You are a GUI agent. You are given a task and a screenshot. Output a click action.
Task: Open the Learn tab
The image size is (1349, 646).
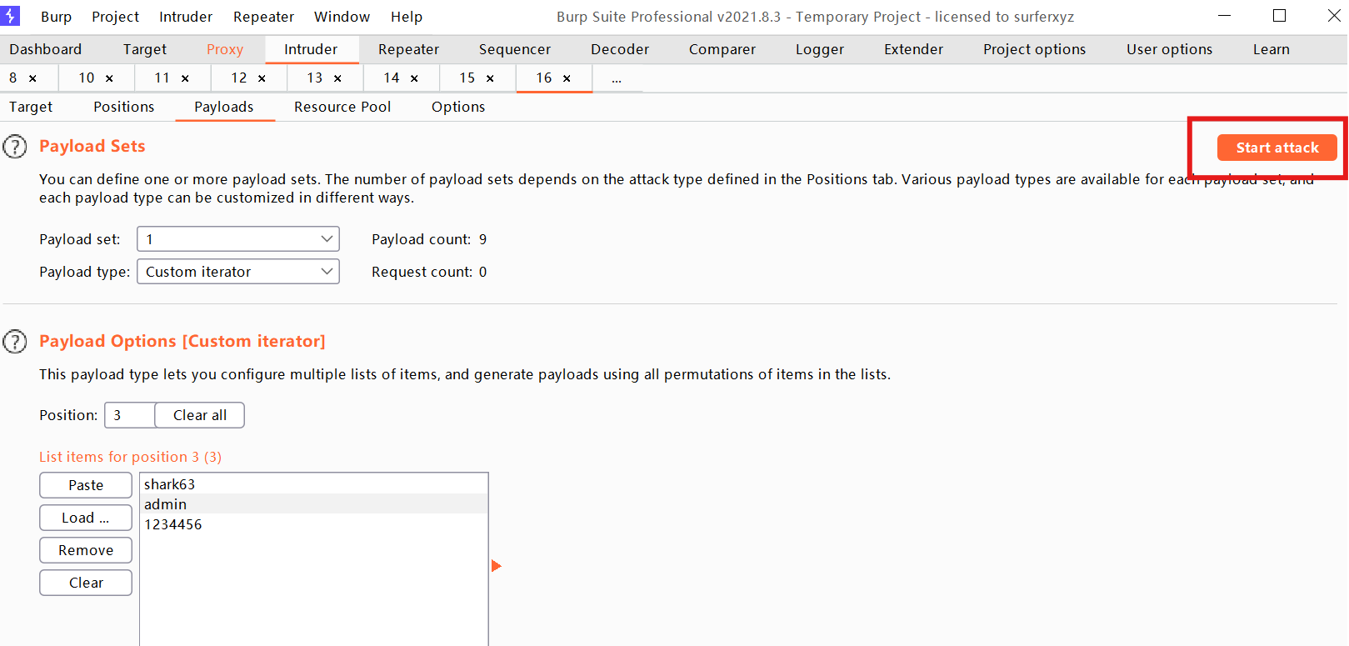point(1272,49)
